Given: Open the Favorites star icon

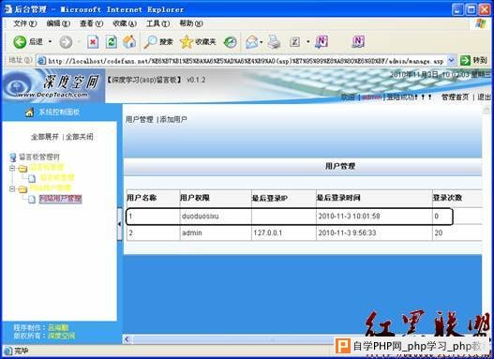Looking at the screenshot, I should [187, 42].
